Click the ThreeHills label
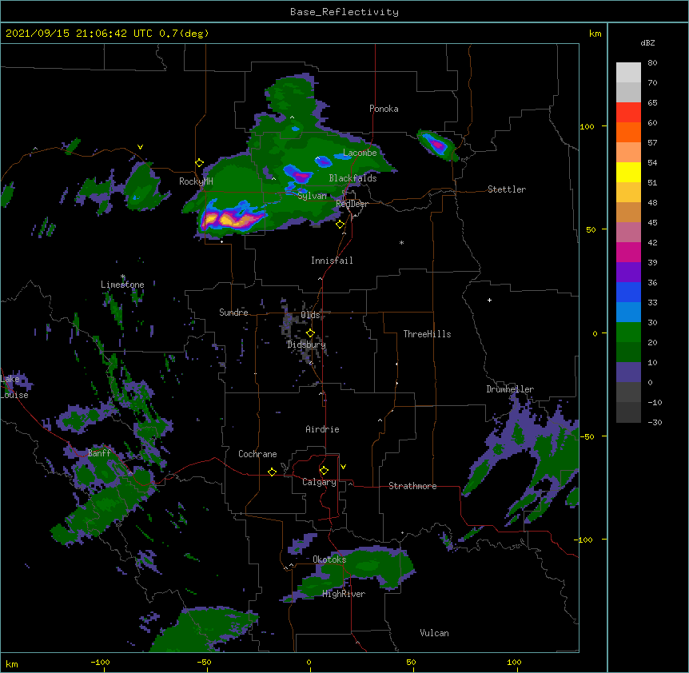This screenshot has width=689, height=673. click(x=427, y=334)
